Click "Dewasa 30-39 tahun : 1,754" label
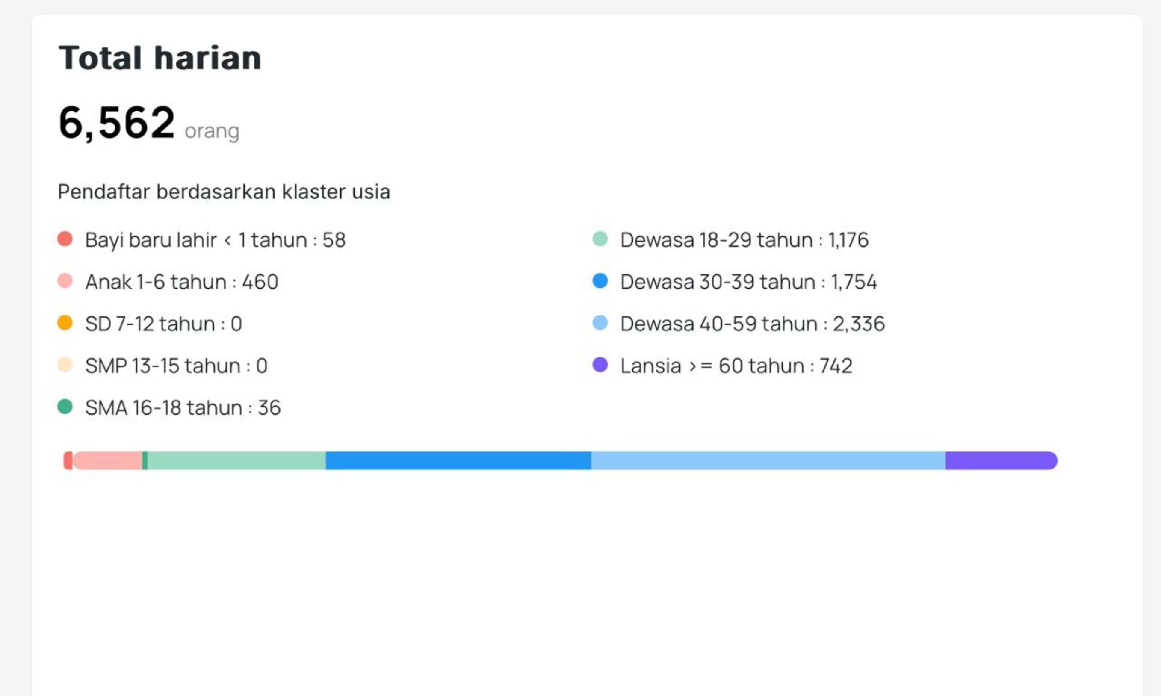1161x696 pixels. tap(749, 282)
